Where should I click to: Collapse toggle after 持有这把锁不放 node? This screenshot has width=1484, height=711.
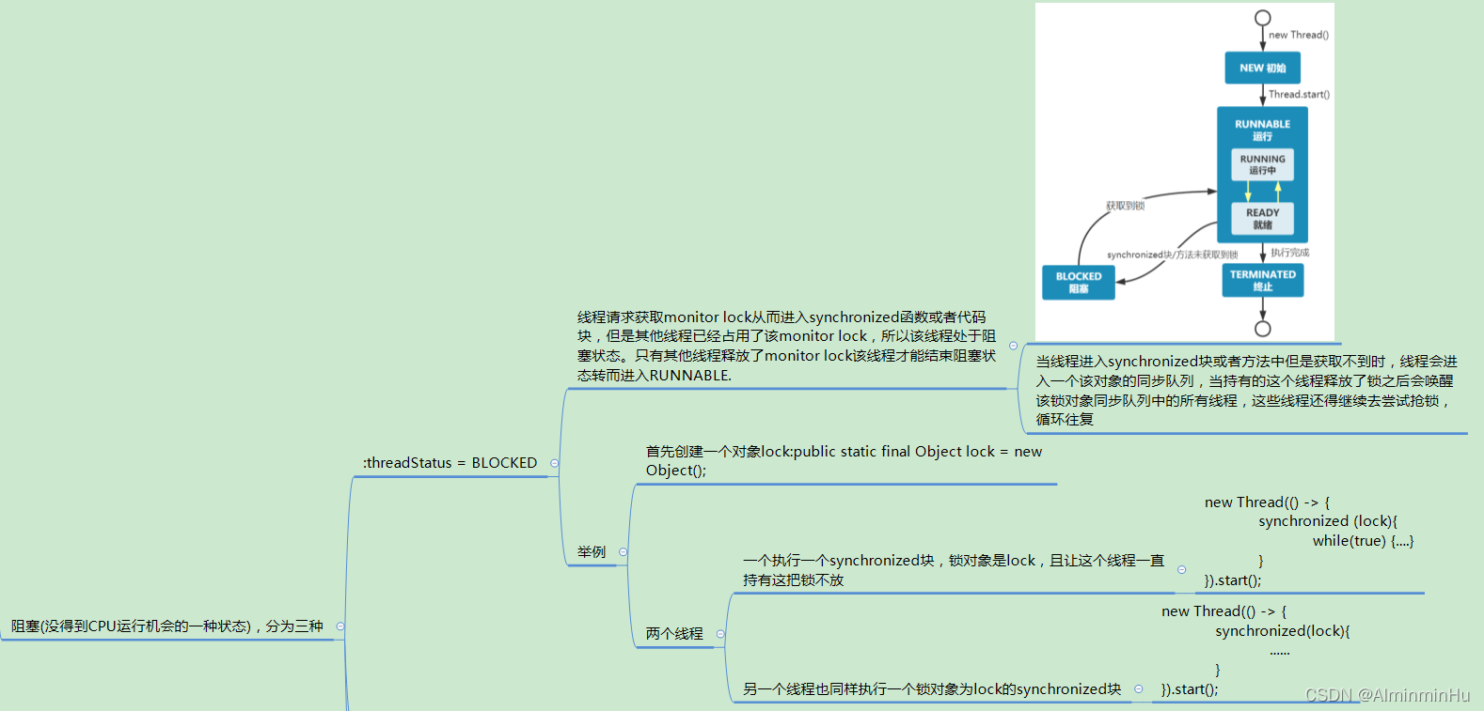[x=1182, y=570]
